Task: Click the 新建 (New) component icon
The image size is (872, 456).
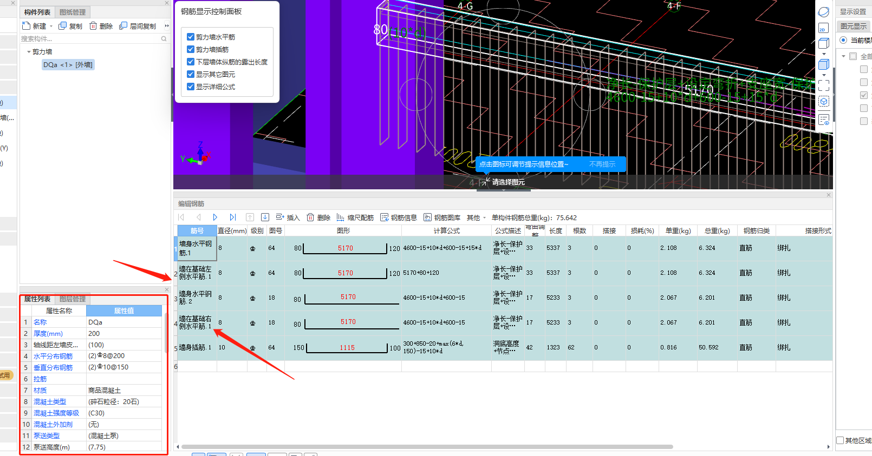Action: [x=26, y=26]
